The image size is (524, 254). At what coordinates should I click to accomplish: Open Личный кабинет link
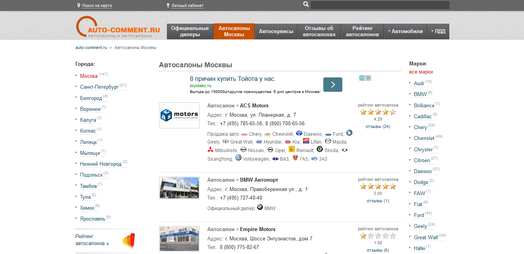point(188,5)
